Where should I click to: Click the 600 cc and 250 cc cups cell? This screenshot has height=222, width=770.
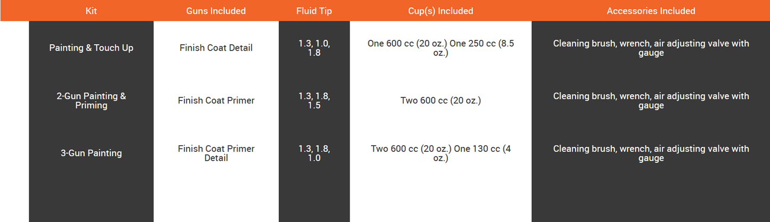[x=441, y=48]
